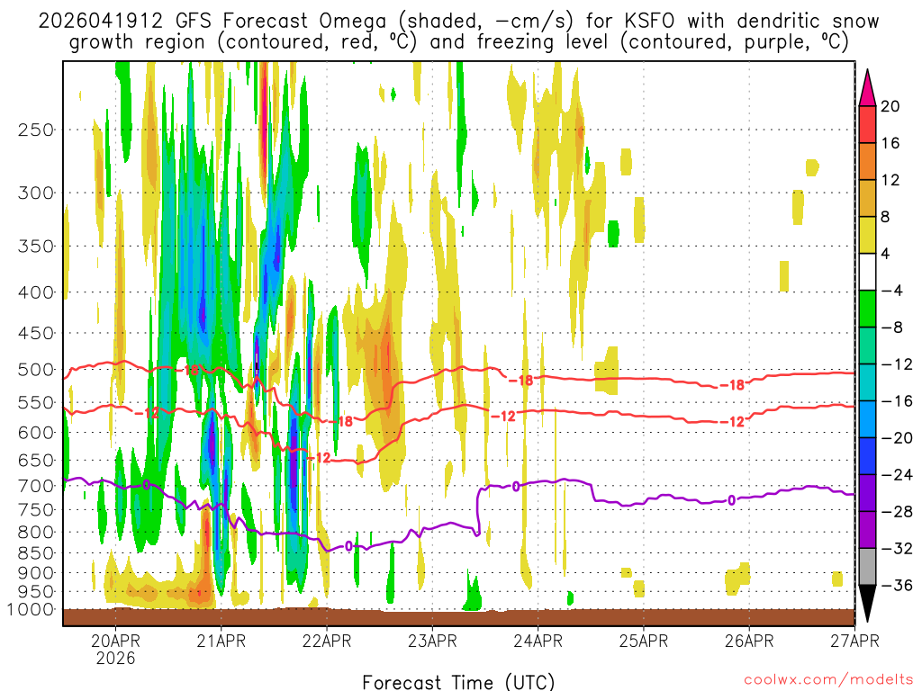The height and width of the screenshot is (691, 922).
Task: Click the -12 contour label at 650 level
Action: [x=320, y=458]
